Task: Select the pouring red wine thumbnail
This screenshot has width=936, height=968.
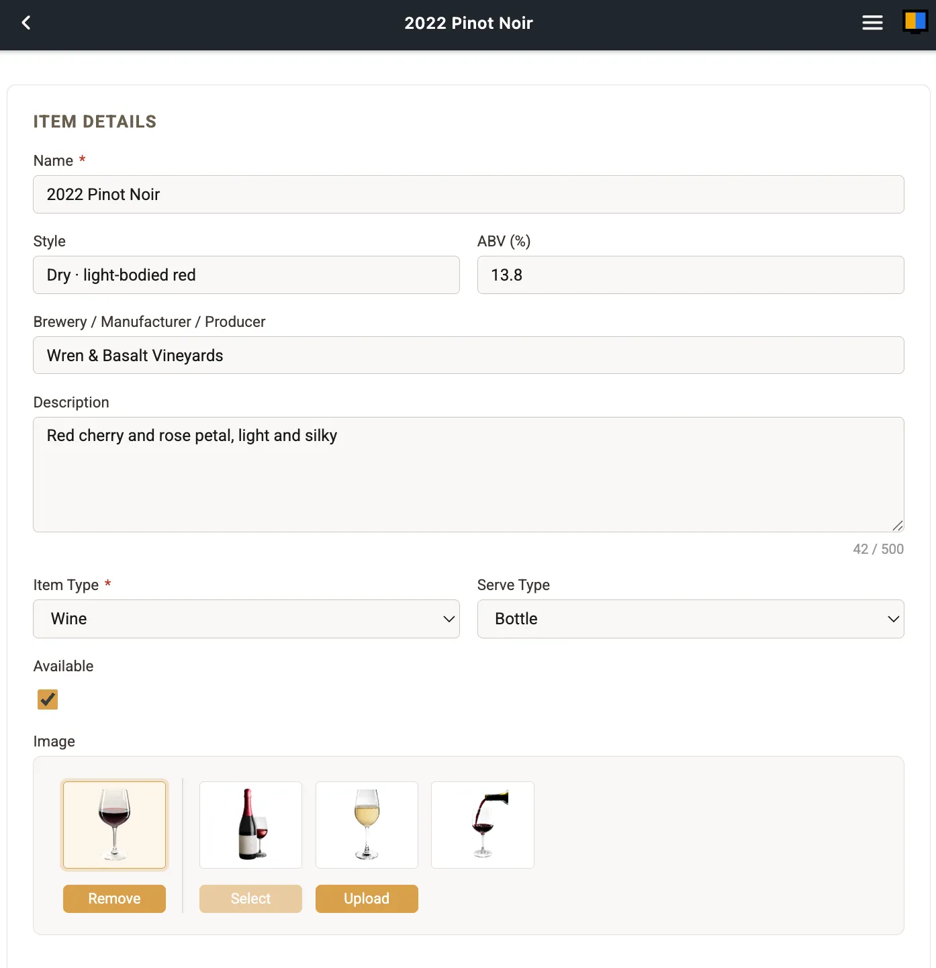Action: (483, 825)
